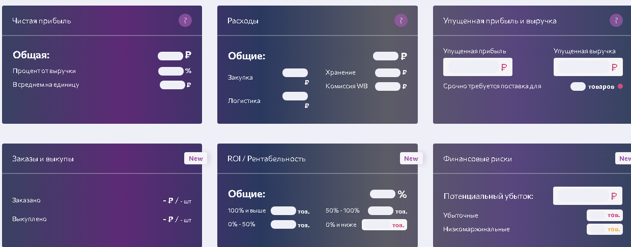This screenshot has width=631, height=247.
Task: Open help for Чистая прибыль card
Action: (x=185, y=21)
